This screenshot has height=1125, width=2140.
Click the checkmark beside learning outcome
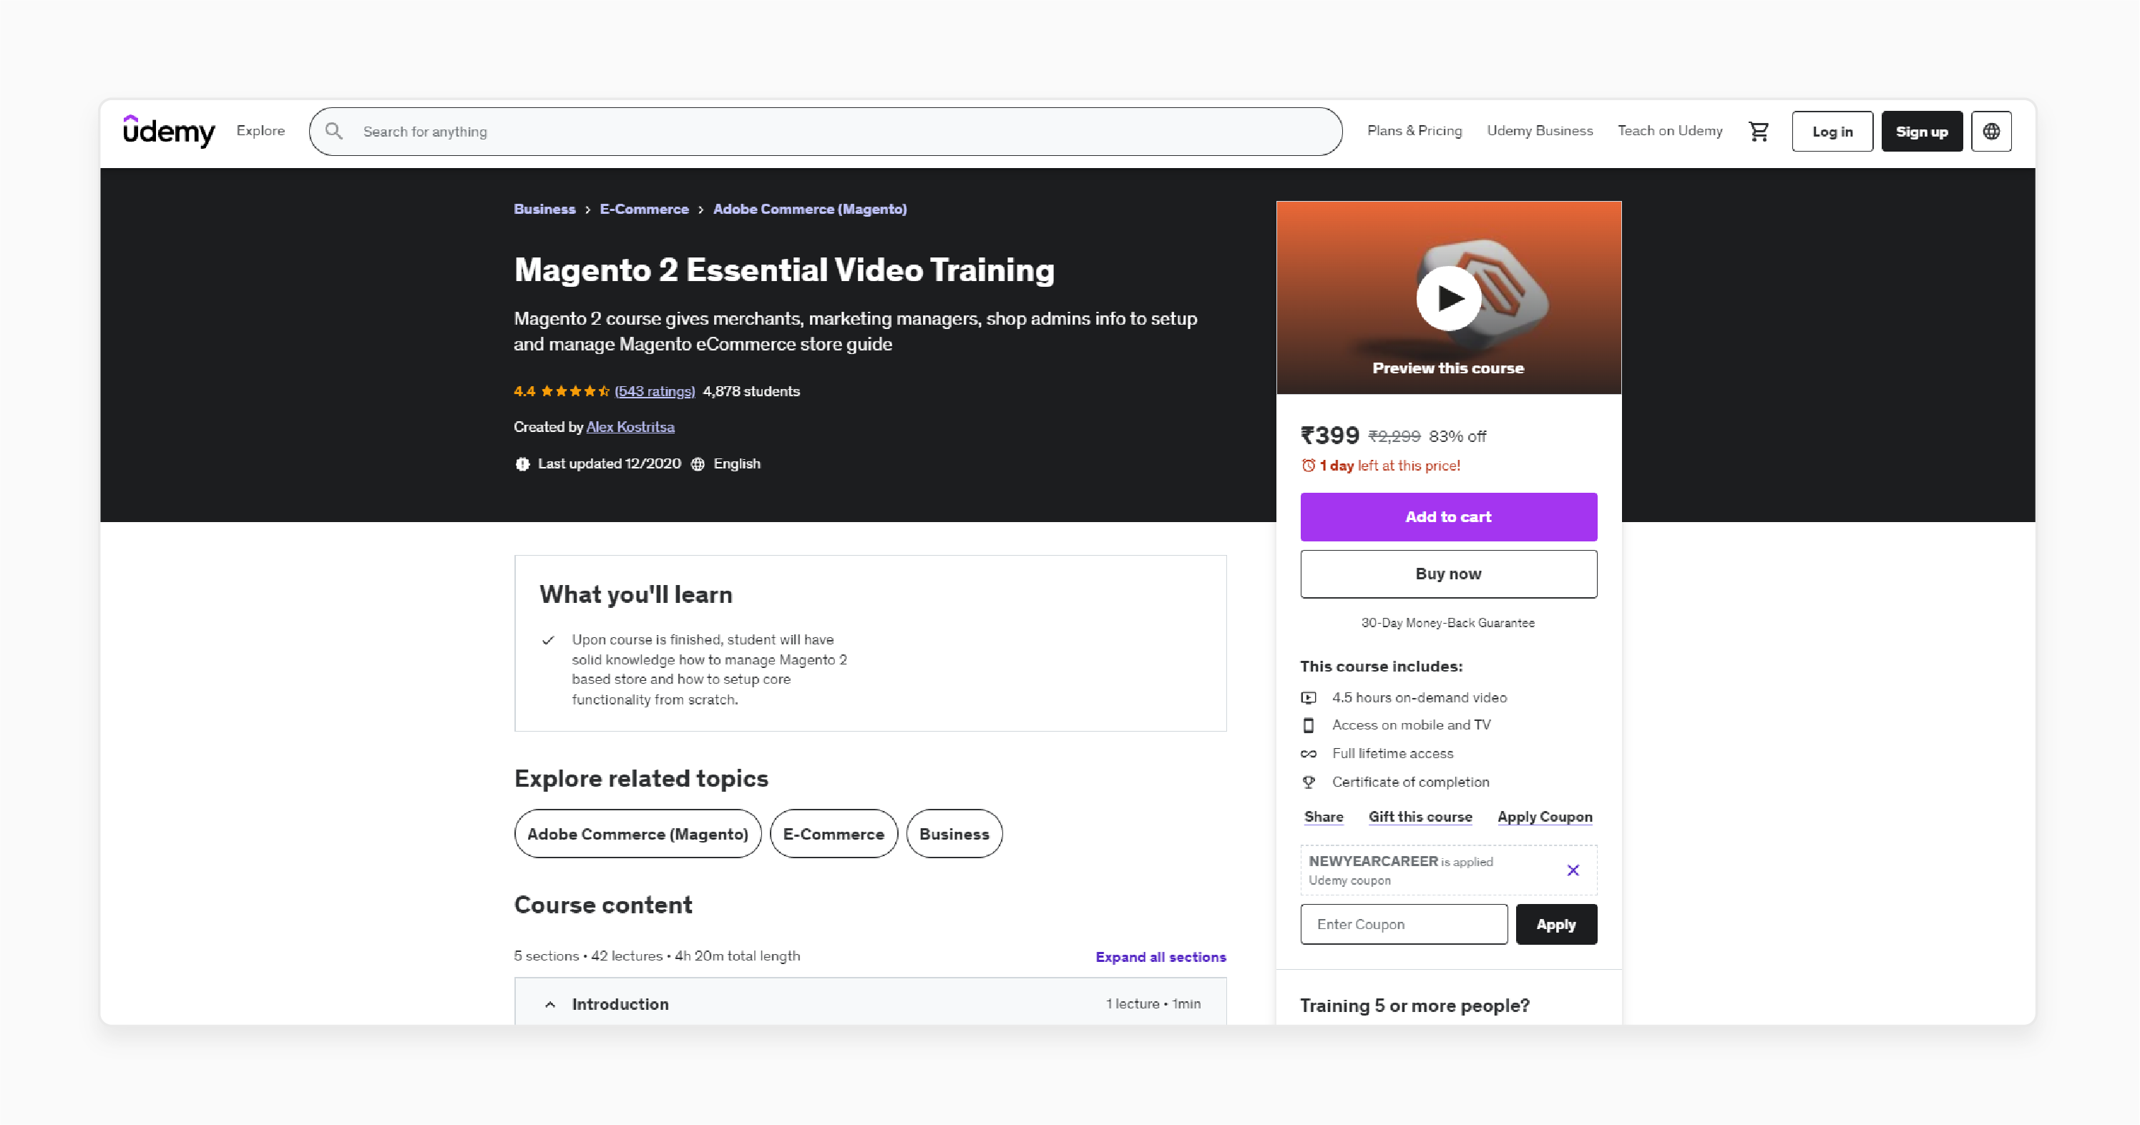[548, 640]
